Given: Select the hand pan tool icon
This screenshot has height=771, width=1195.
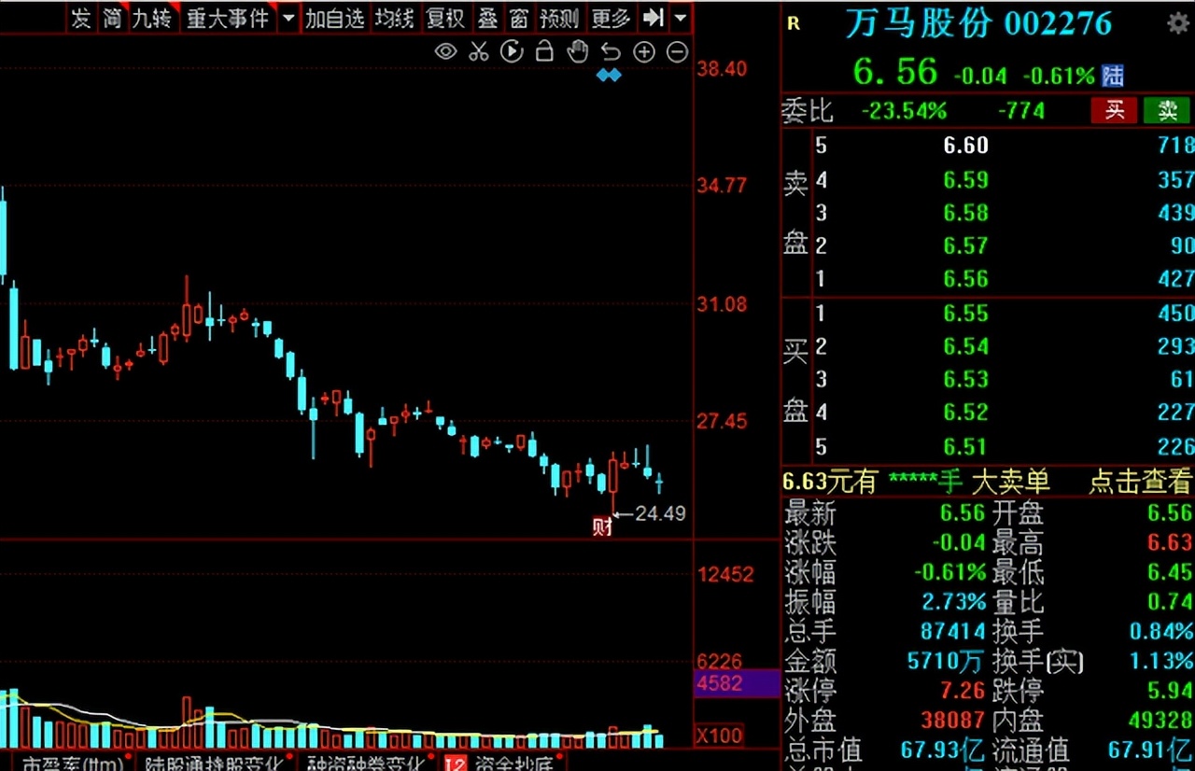Looking at the screenshot, I should tap(577, 52).
